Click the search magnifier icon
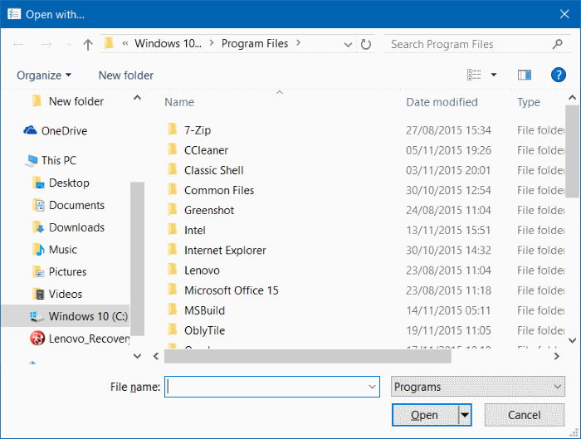Screen dimensions: 581x439 (x=557, y=44)
